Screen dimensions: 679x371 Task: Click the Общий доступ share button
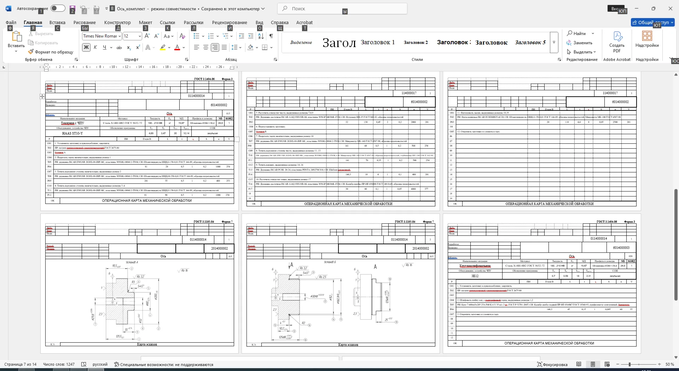point(653,22)
